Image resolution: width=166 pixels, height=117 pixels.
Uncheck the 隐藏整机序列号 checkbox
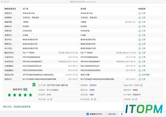(x=87, y=114)
